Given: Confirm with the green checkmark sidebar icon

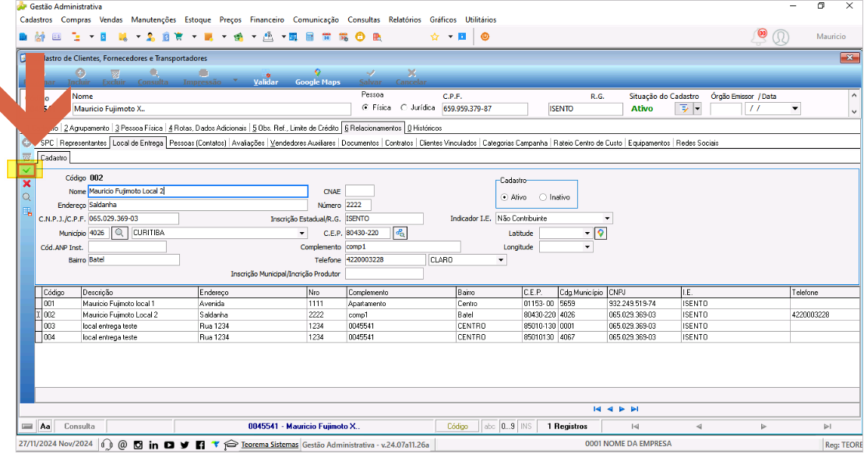Looking at the screenshot, I should [x=26, y=171].
